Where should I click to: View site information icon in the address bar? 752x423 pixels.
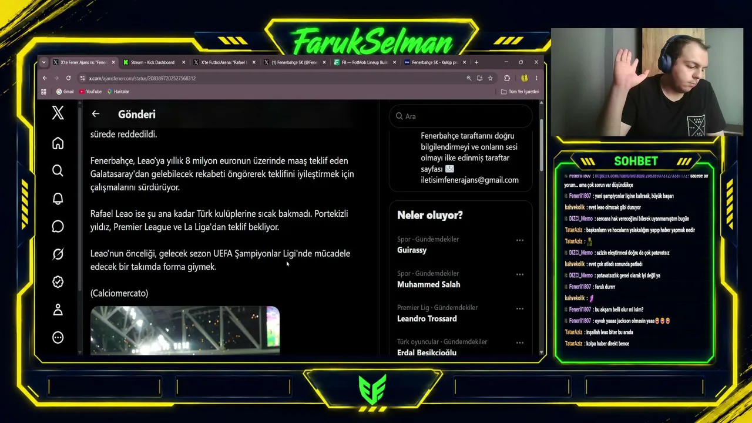click(x=83, y=78)
